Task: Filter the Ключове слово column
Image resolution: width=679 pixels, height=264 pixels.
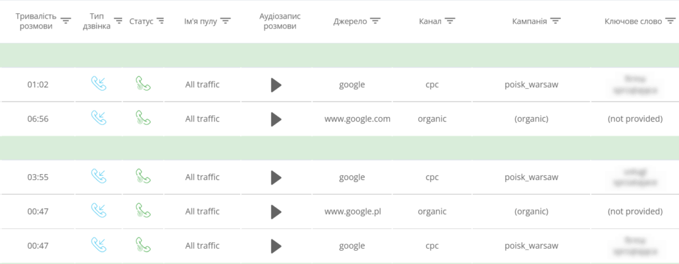Action: point(670,21)
